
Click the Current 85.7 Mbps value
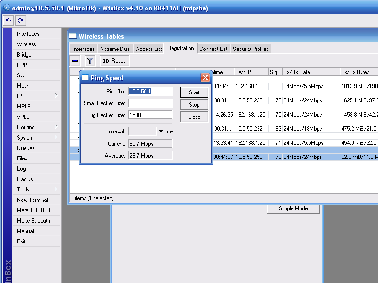(150, 144)
